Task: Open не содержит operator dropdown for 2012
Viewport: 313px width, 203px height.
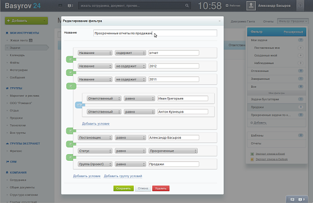Action: pos(130,66)
